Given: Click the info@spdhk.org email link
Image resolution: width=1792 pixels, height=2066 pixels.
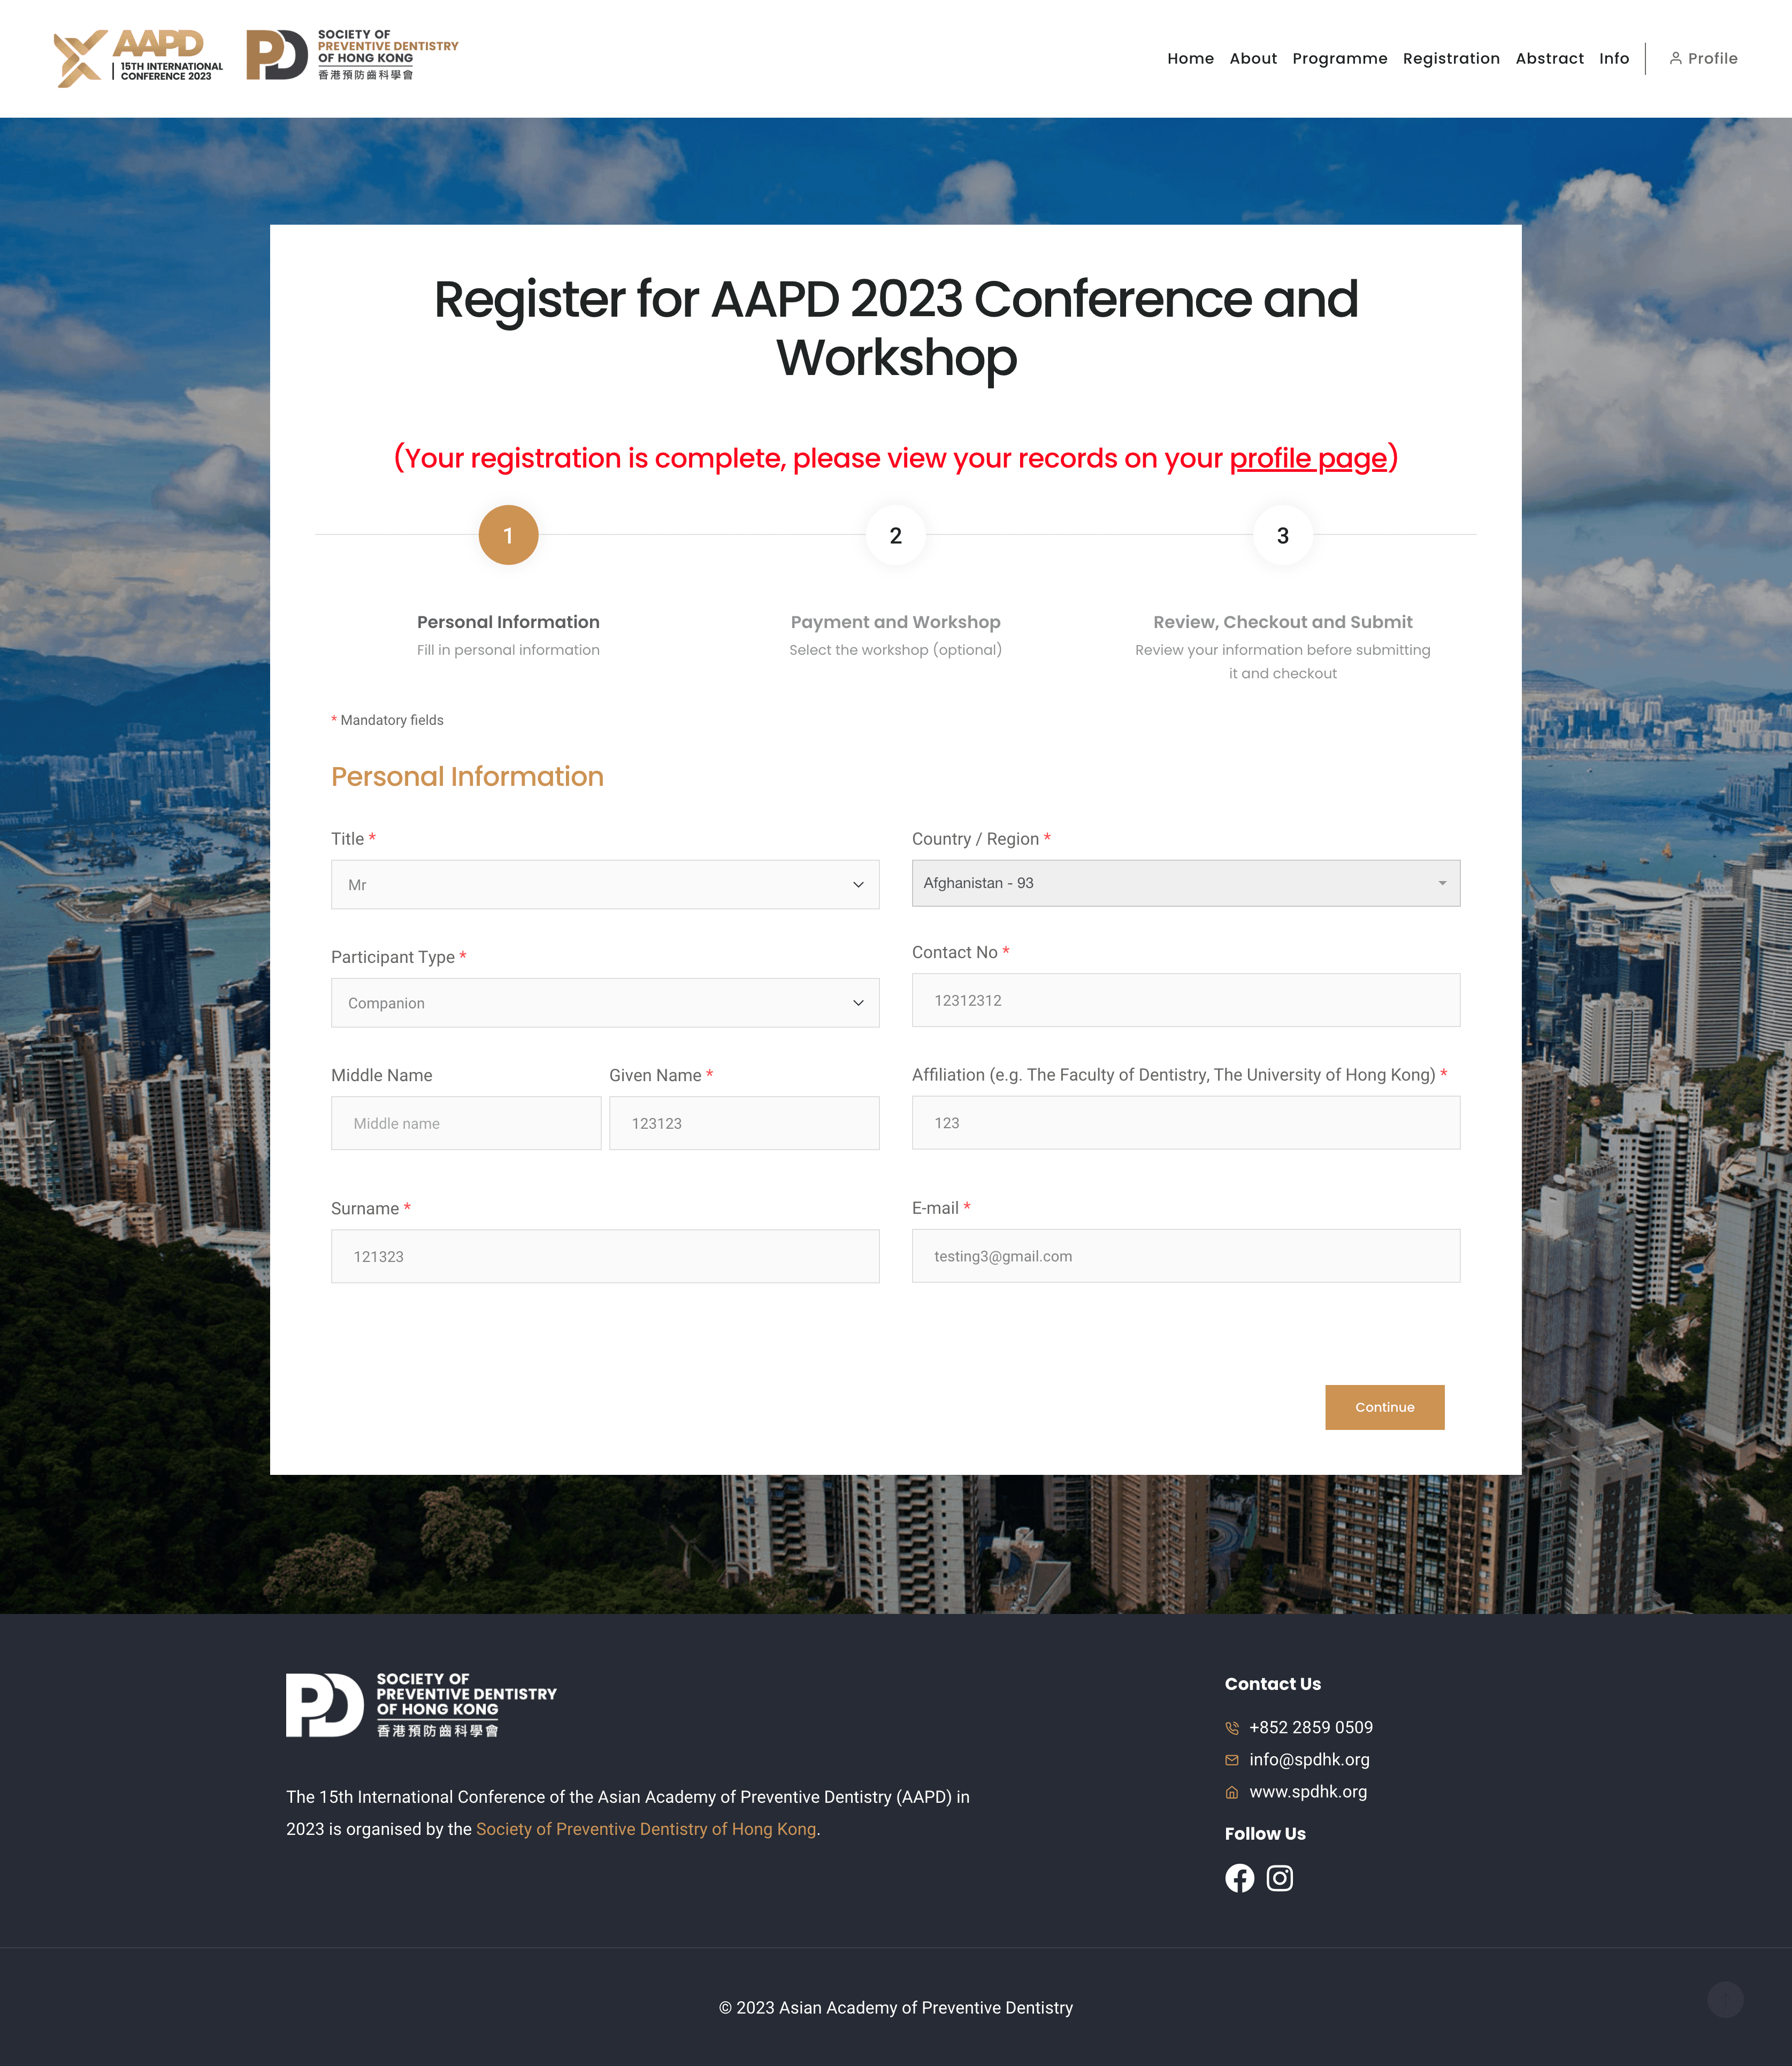Looking at the screenshot, I should (1309, 1759).
